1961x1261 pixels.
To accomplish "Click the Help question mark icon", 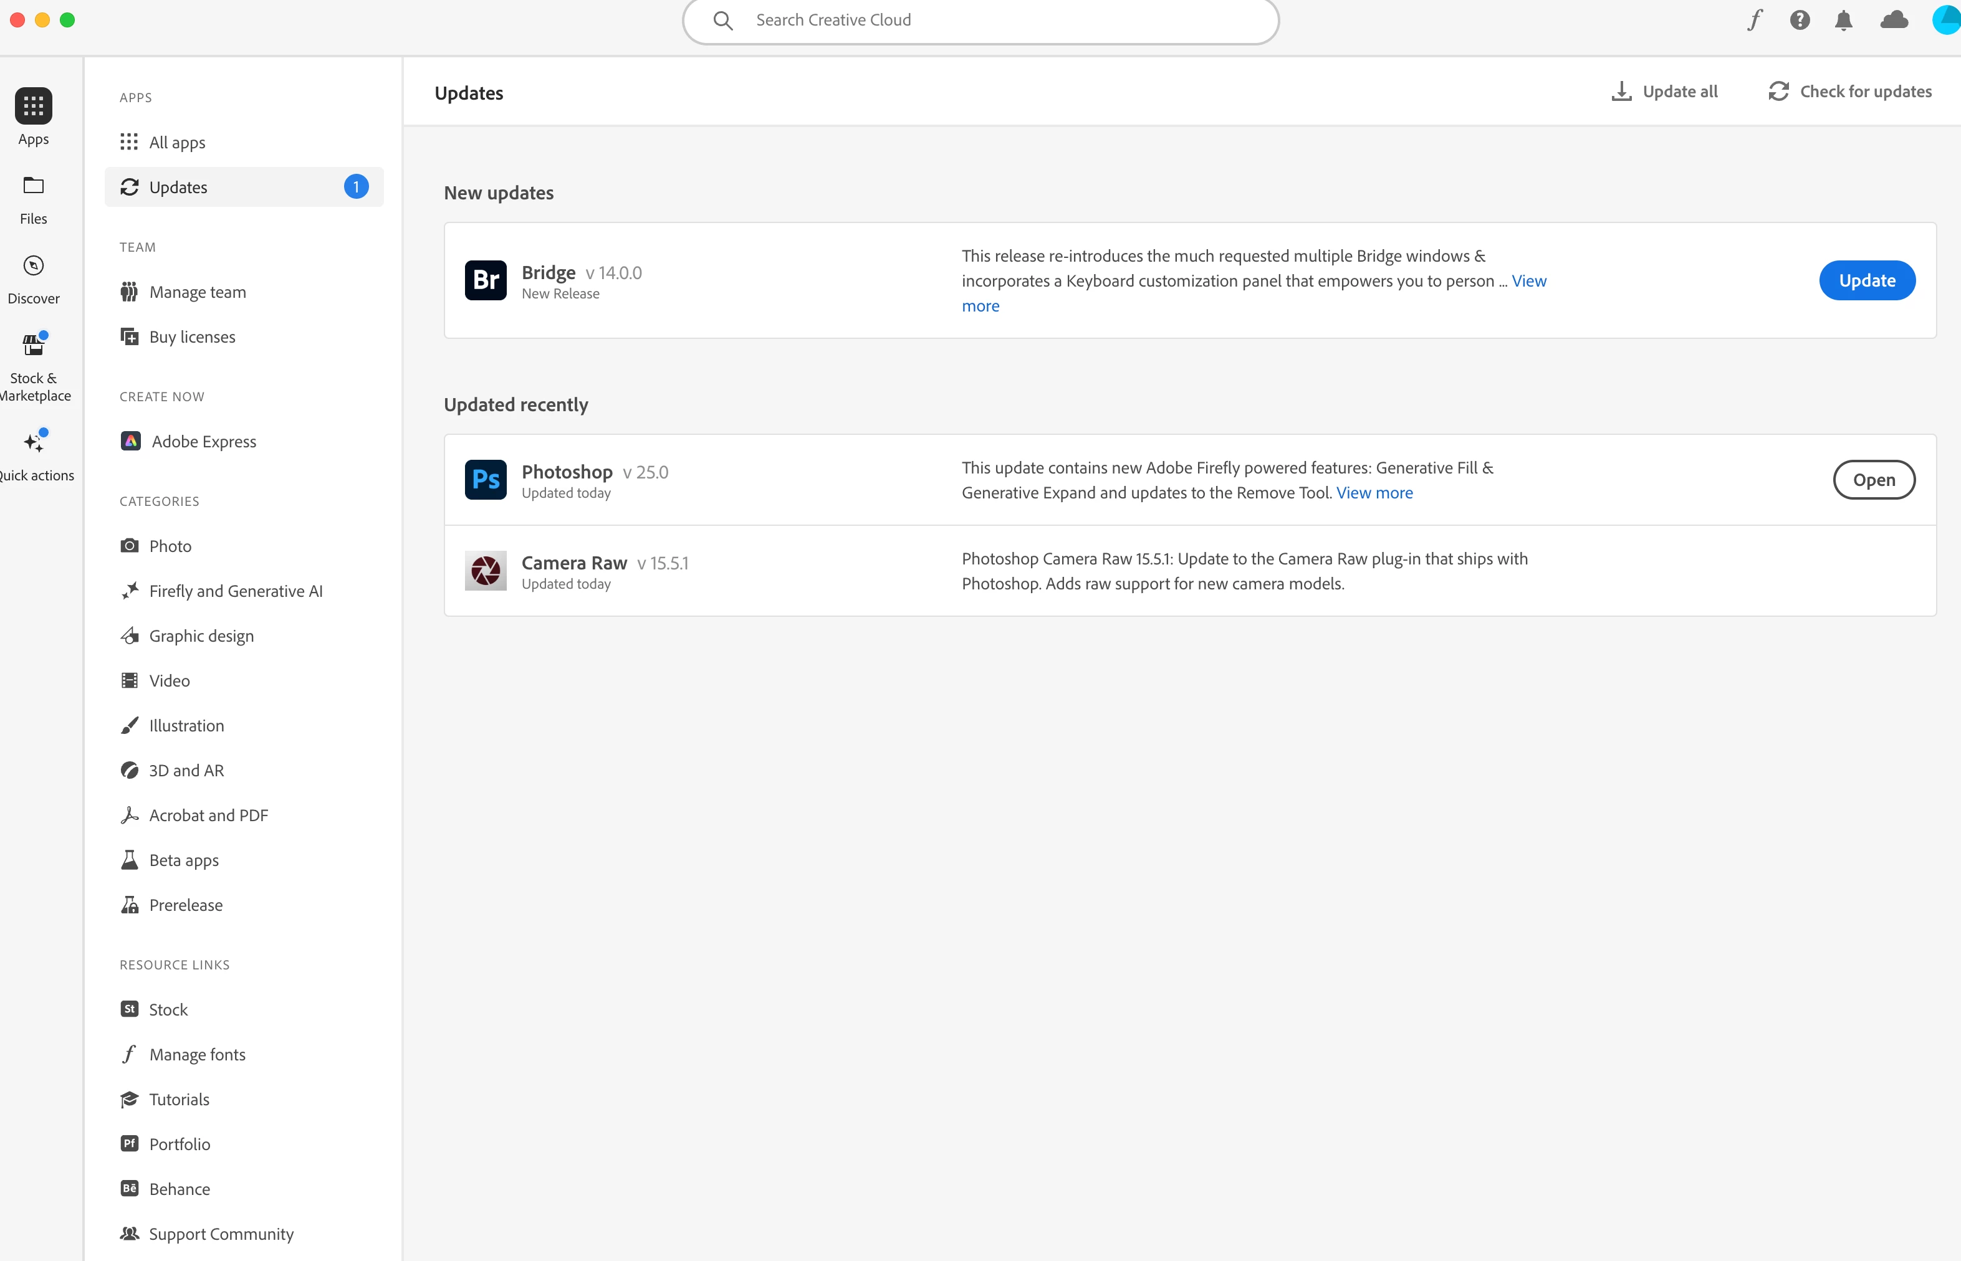I will 1799,20.
